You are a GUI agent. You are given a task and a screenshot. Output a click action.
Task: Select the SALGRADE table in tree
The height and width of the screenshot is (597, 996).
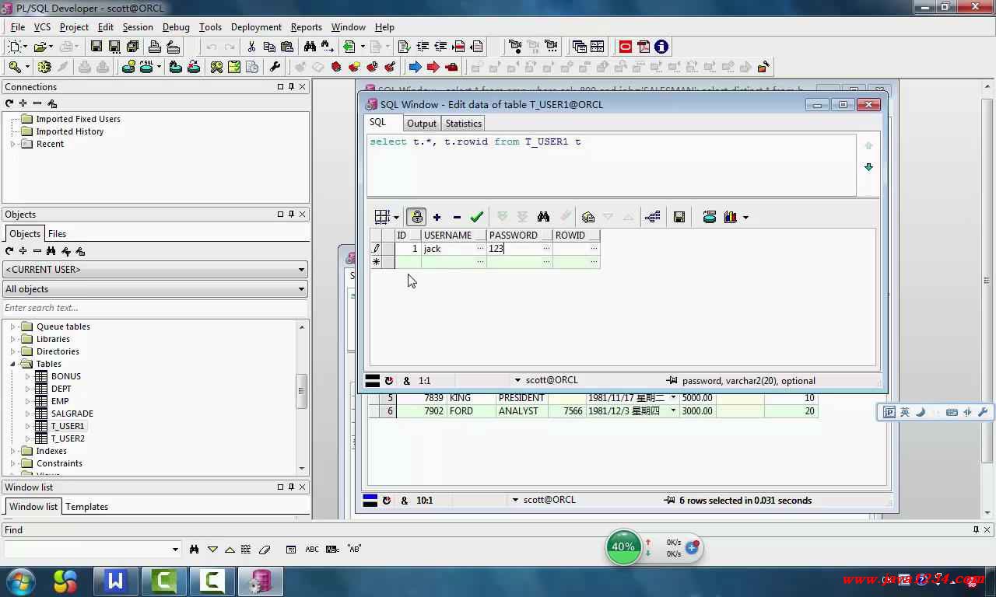pos(72,414)
